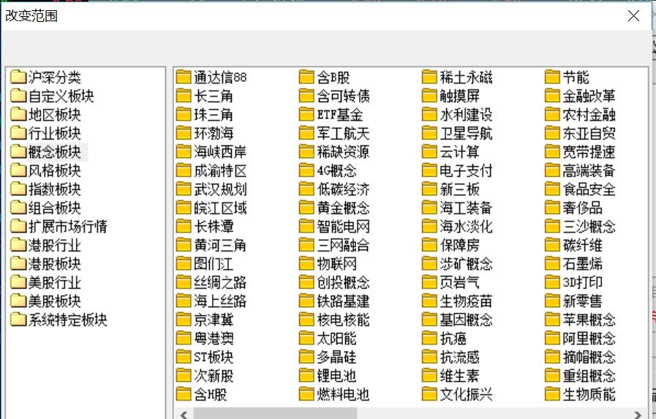Viewport: 656px width, 419px height.
Task: Select 沪深分类 in the left tree
Action: [x=54, y=78]
